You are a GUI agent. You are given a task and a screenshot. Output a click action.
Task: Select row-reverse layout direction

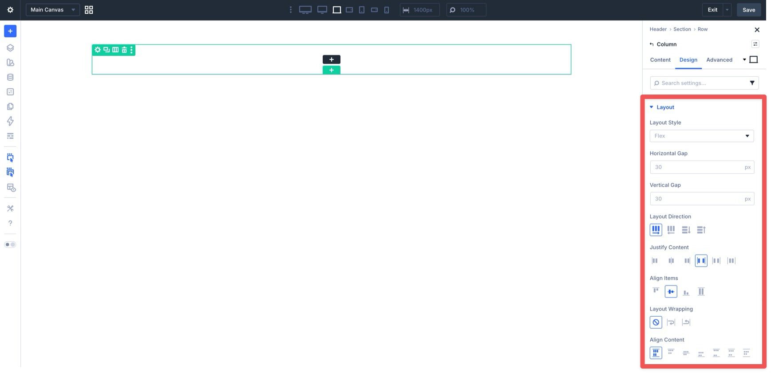(671, 230)
